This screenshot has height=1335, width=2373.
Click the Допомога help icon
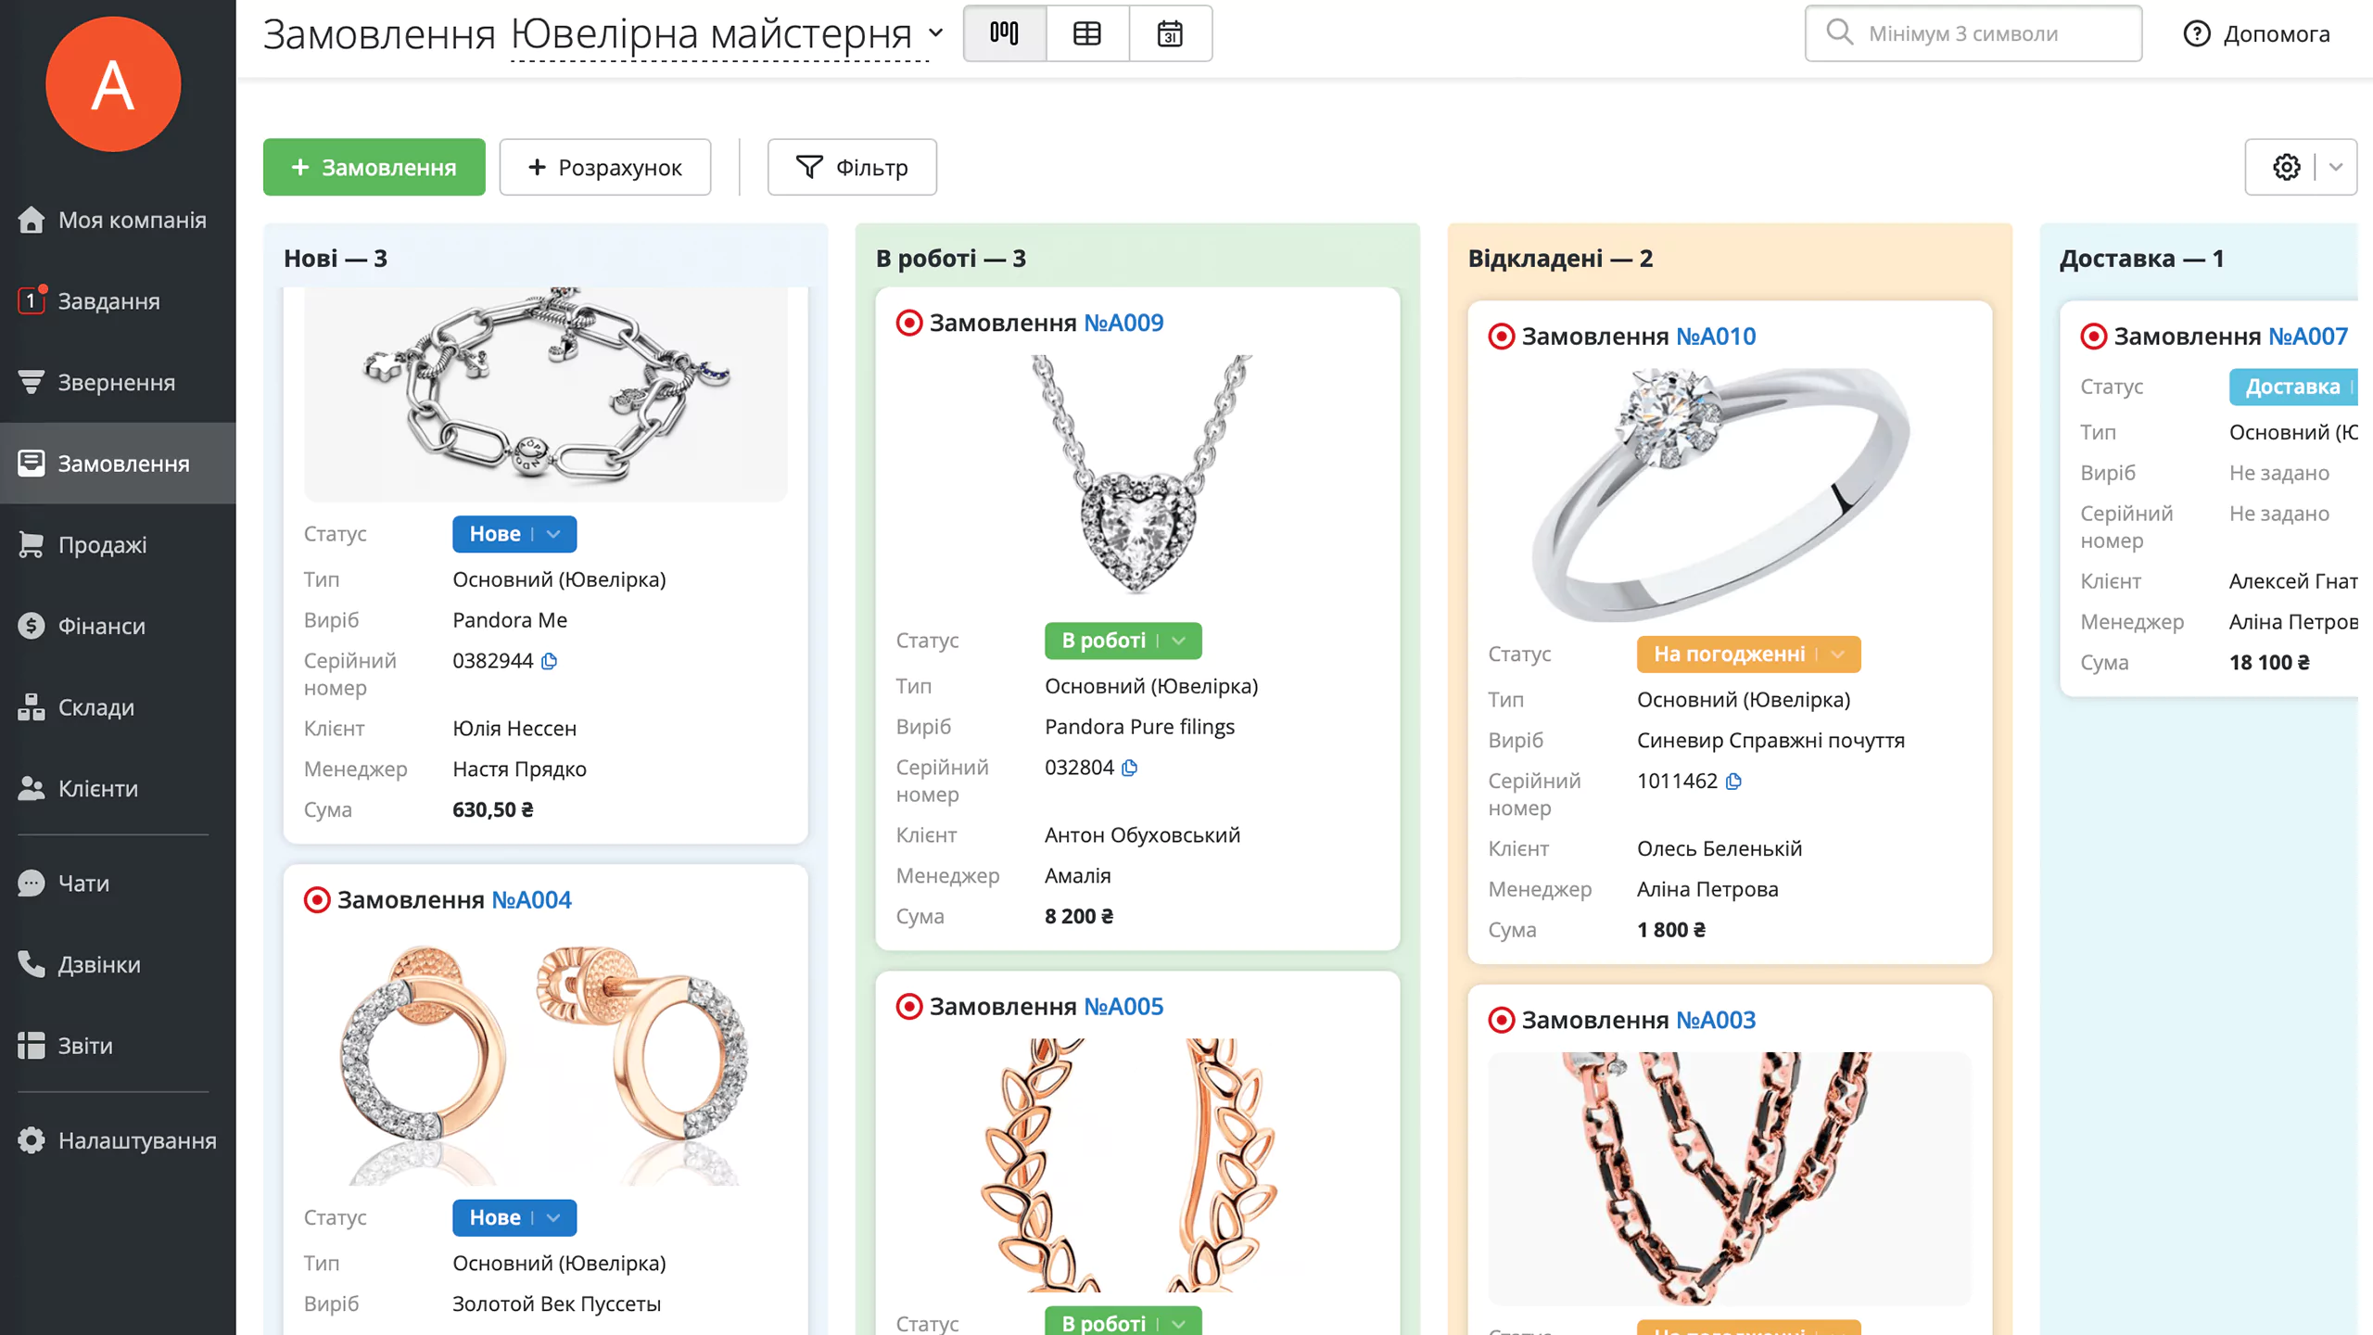tap(2197, 33)
